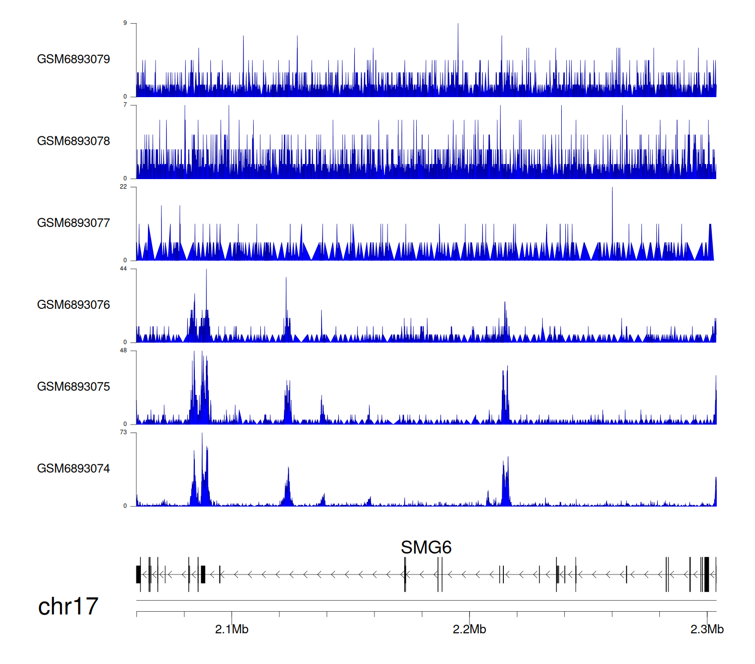This screenshot has width=755, height=664.
Task: Click the GSM6893077 track name
Action: (73, 223)
